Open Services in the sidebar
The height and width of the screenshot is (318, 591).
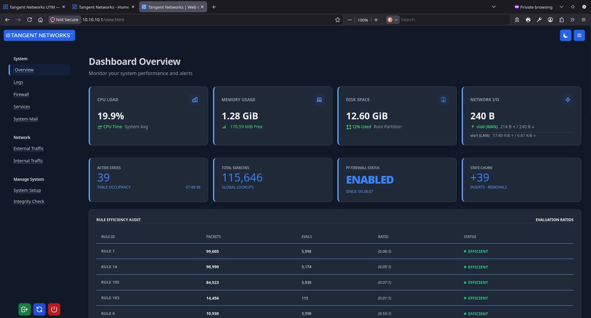point(22,107)
